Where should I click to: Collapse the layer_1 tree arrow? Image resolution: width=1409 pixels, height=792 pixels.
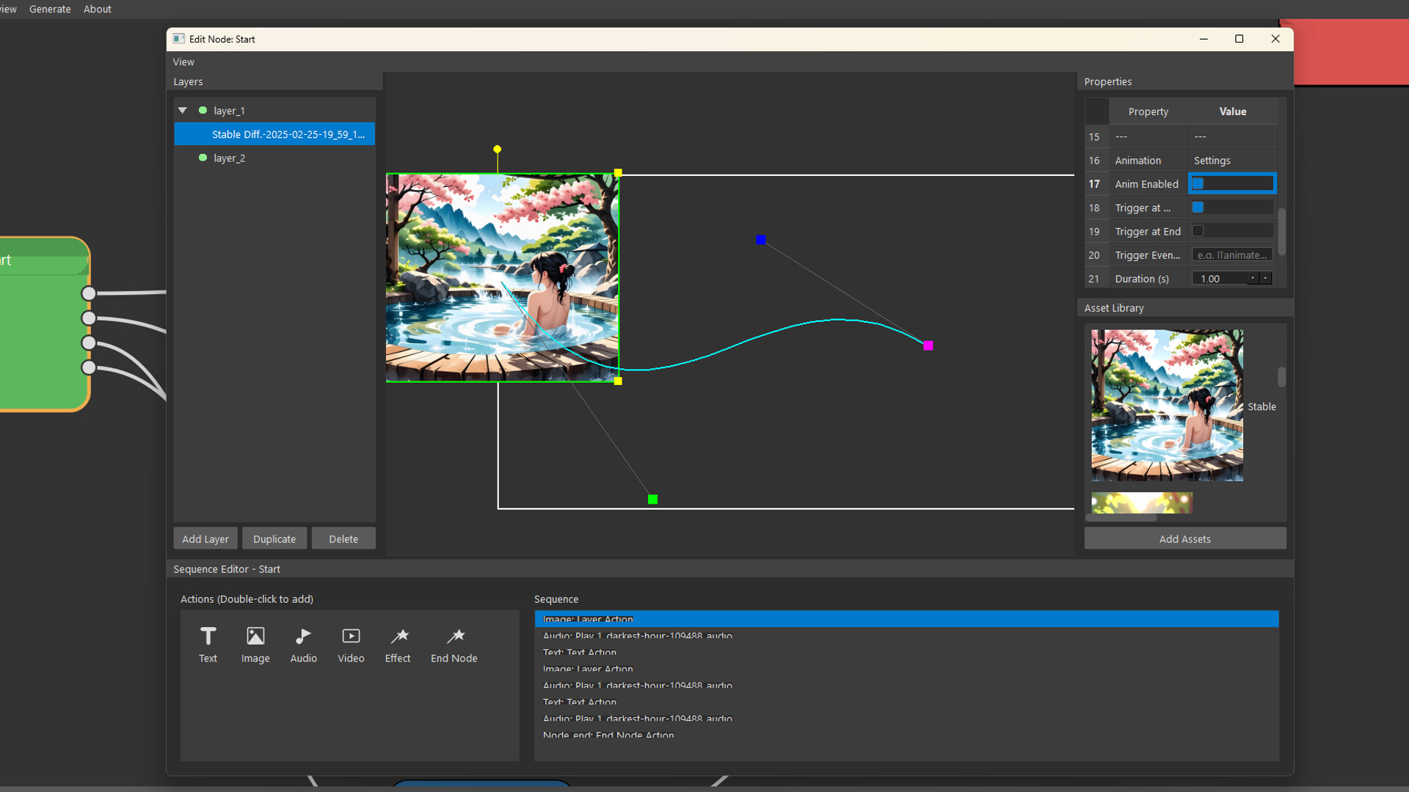pos(183,111)
